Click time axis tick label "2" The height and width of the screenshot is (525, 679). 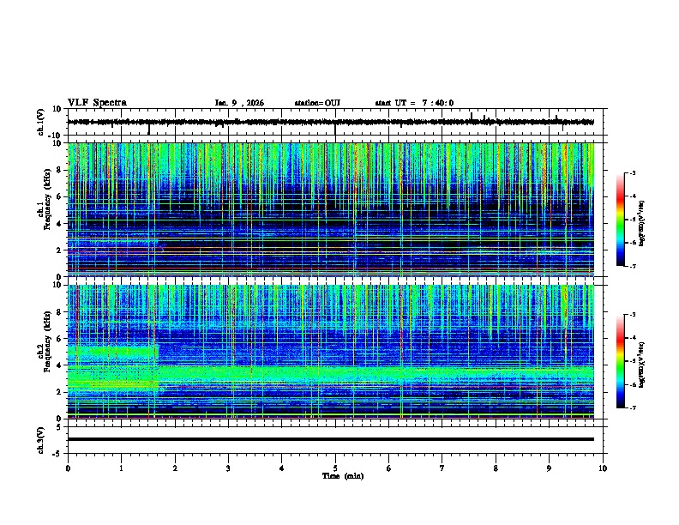175,468
